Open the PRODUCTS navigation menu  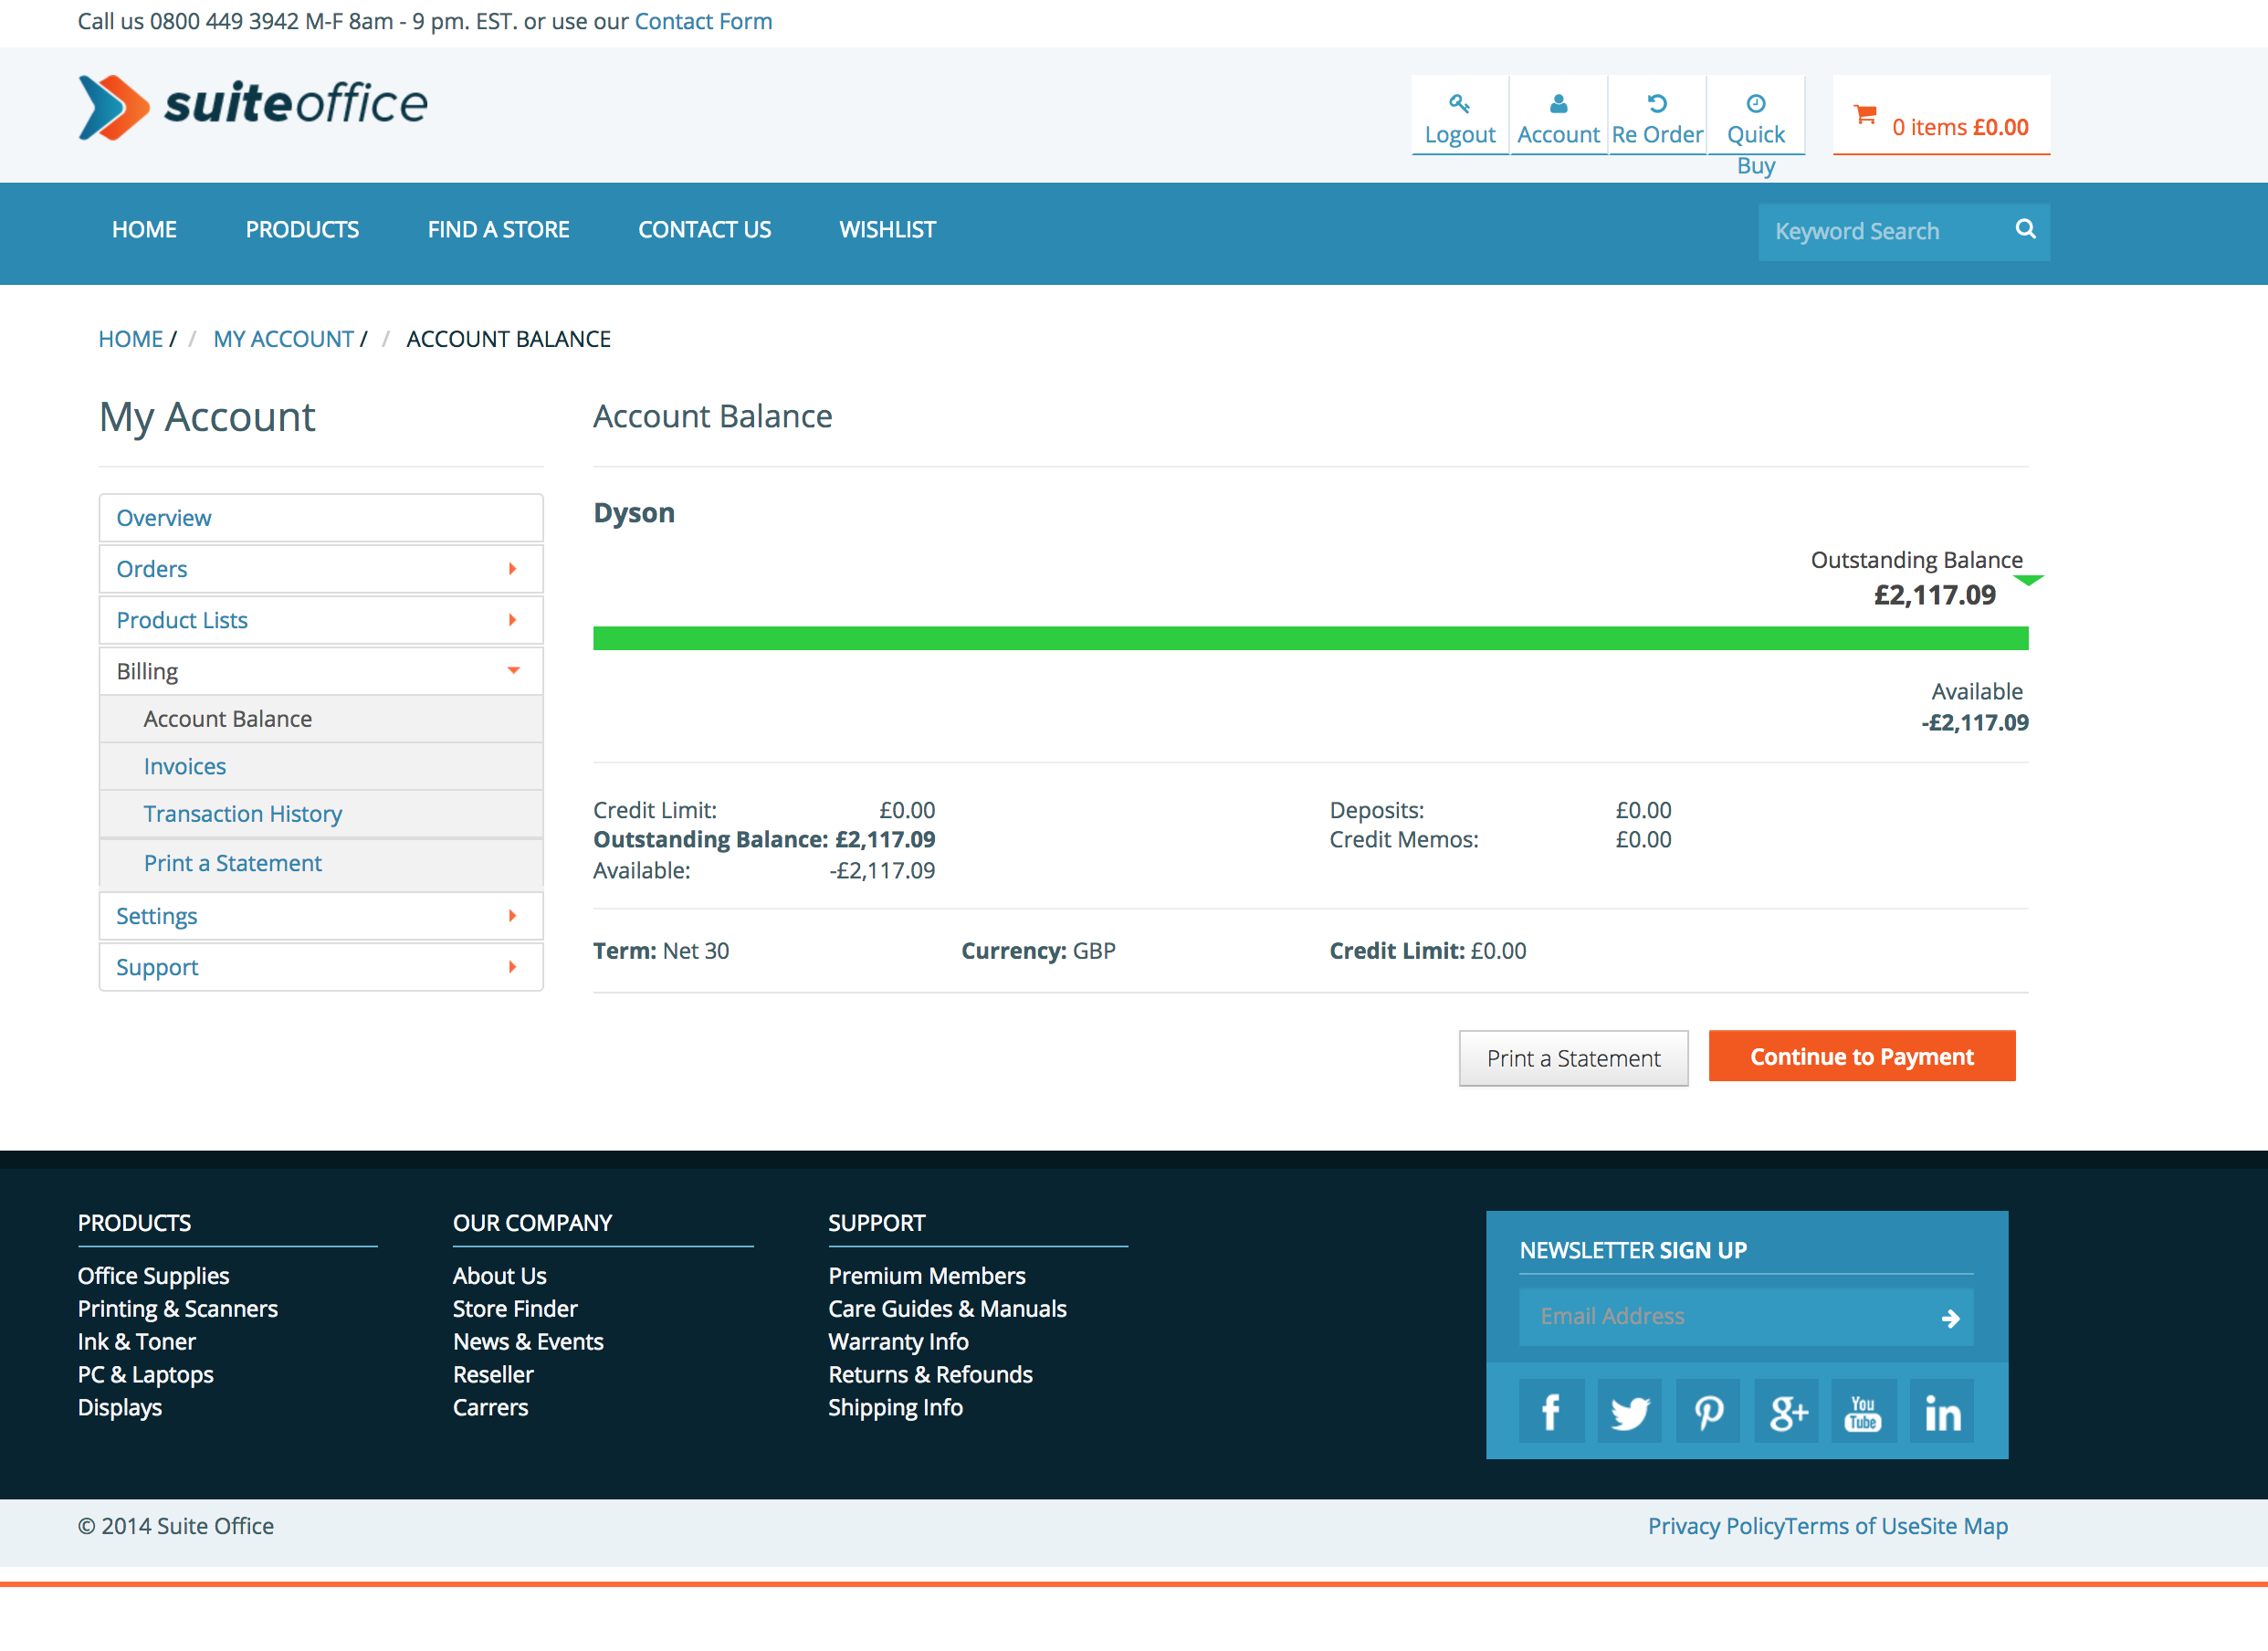[302, 230]
